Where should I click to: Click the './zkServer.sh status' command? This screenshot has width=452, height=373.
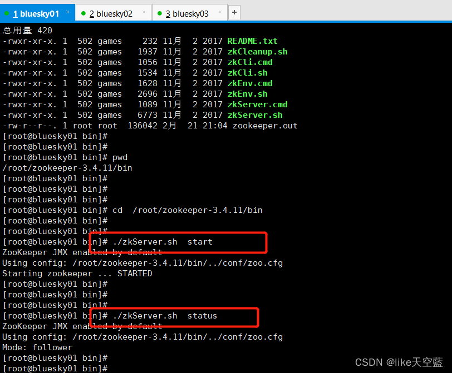[x=165, y=316]
